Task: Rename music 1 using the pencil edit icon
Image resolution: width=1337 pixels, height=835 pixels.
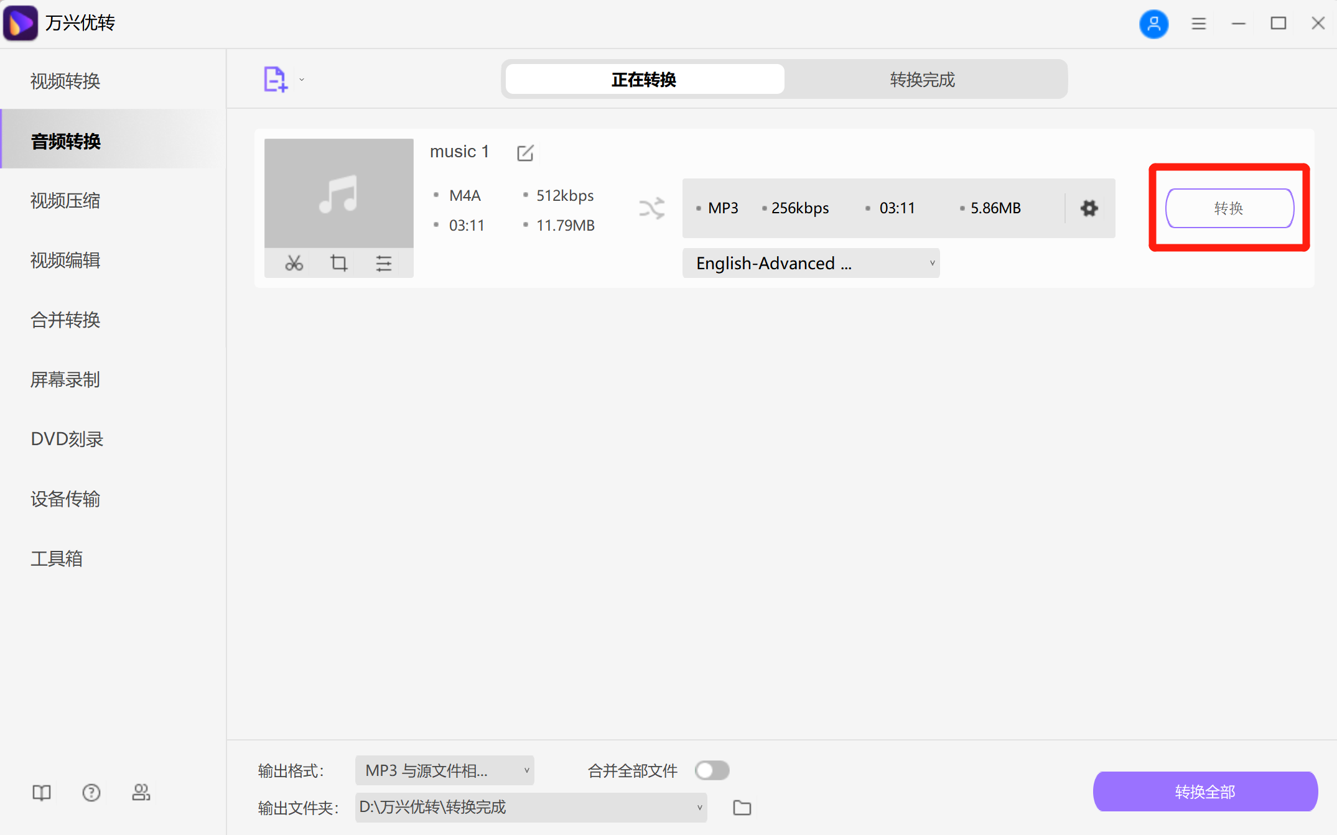Action: (x=524, y=152)
